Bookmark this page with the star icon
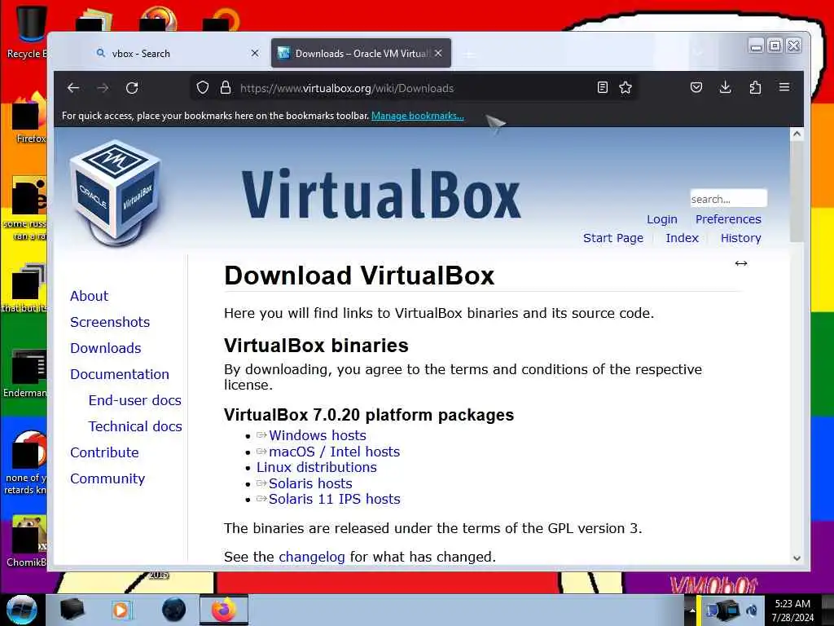This screenshot has height=626, width=834. [x=625, y=88]
